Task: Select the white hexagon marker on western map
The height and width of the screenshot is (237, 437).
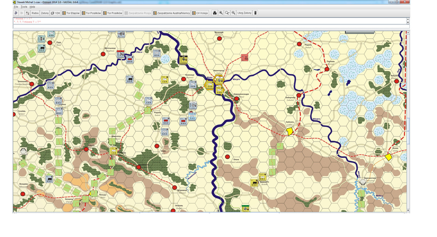Action: point(23,151)
